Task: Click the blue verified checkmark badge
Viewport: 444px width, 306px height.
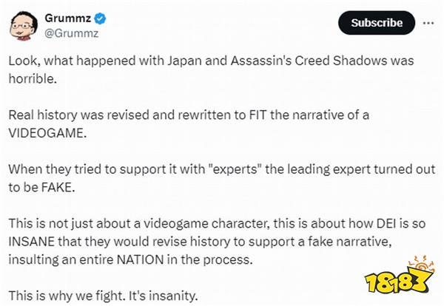Action: click(100, 18)
